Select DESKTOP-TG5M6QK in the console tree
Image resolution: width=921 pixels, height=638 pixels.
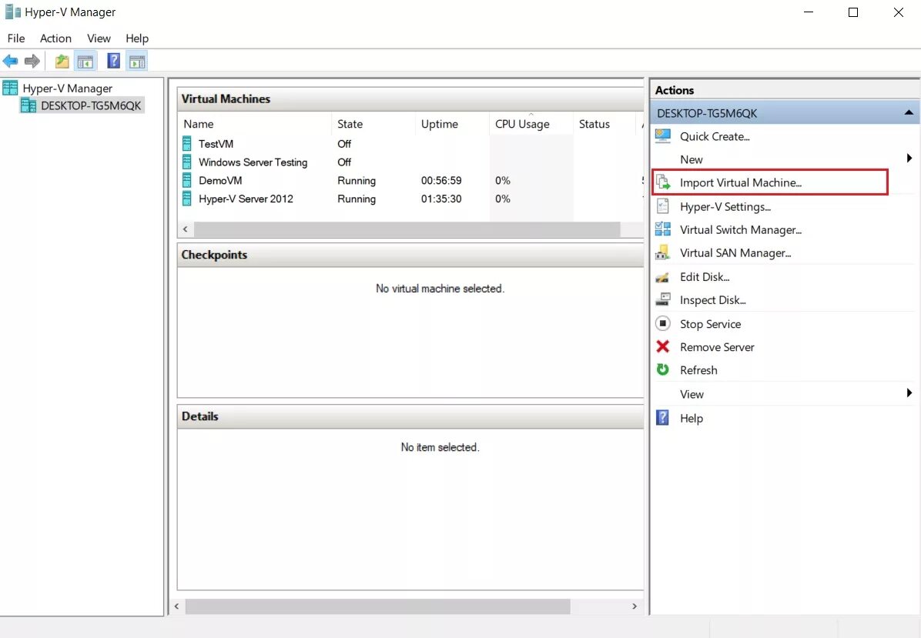point(91,105)
